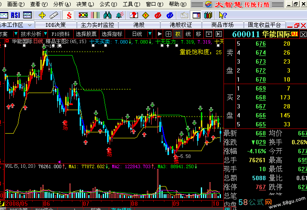Click the chart panel icon right of RSI
Screen dimensions: 307x210
[27, 15]
